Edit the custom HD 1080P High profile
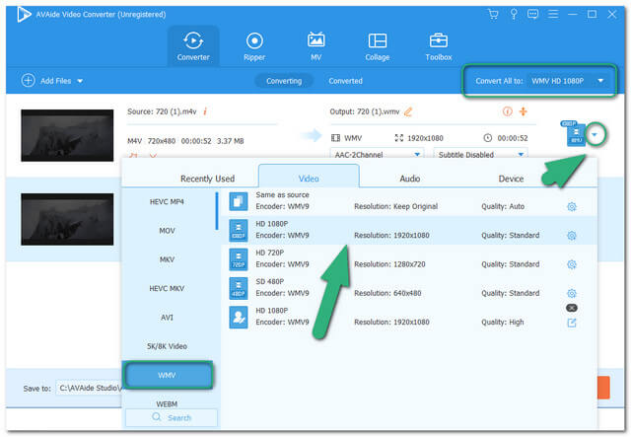 pos(572,323)
